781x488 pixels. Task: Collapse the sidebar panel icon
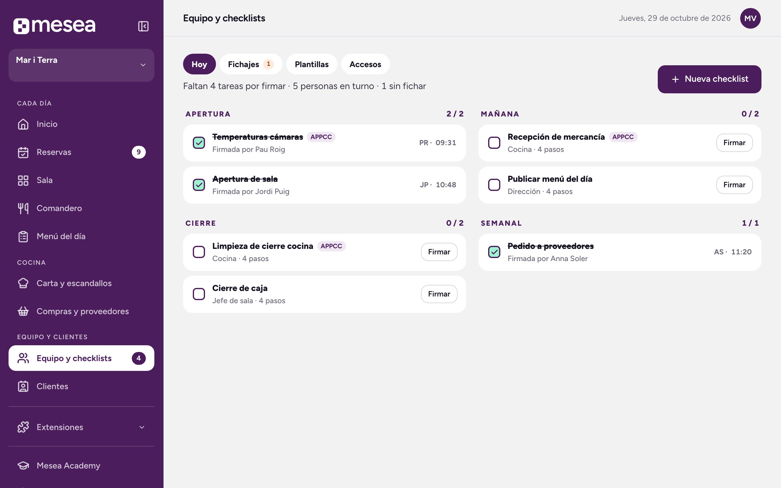click(143, 26)
